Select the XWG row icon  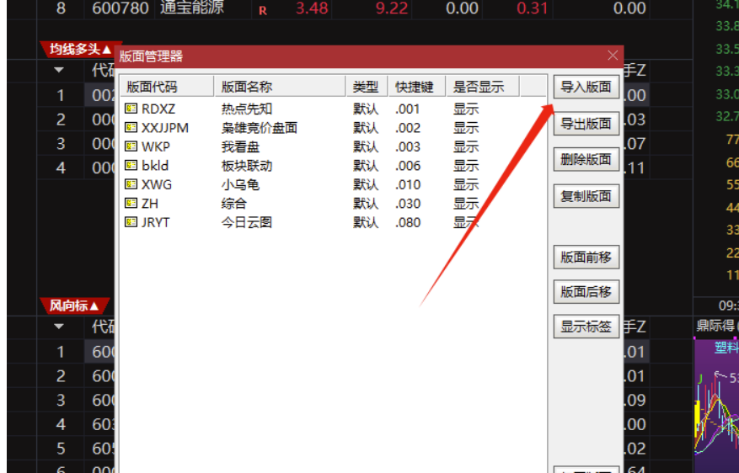[x=131, y=184]
